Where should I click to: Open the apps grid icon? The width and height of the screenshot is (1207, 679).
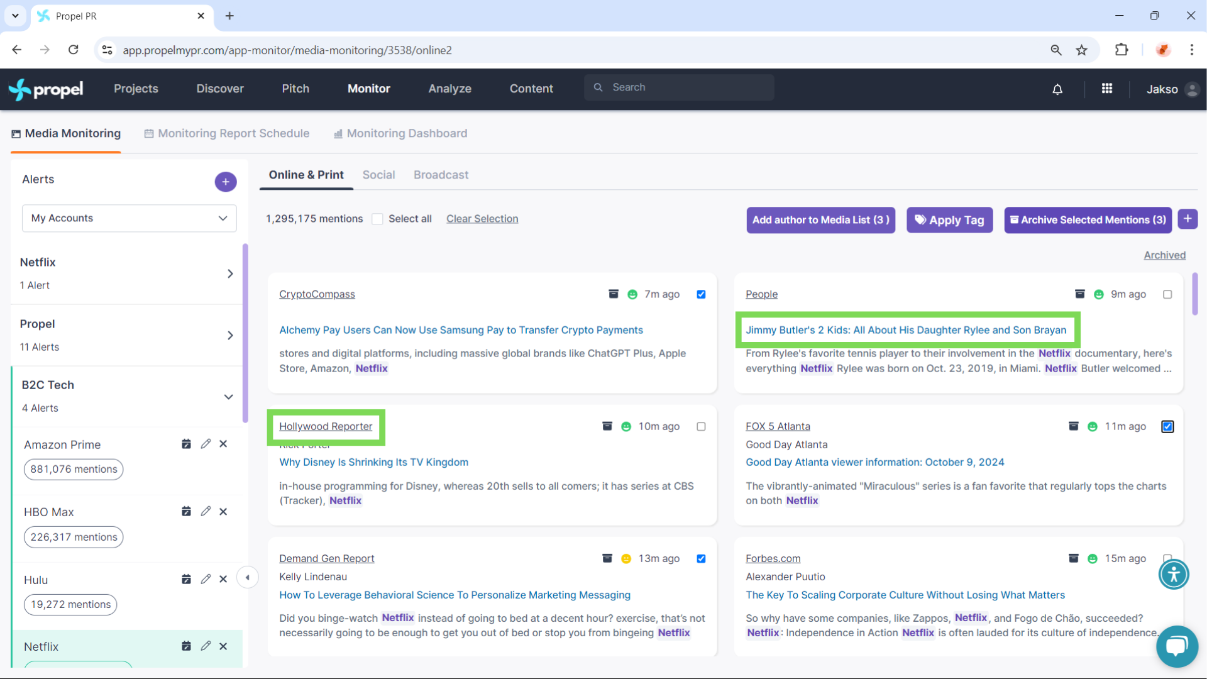(1107, 89)
